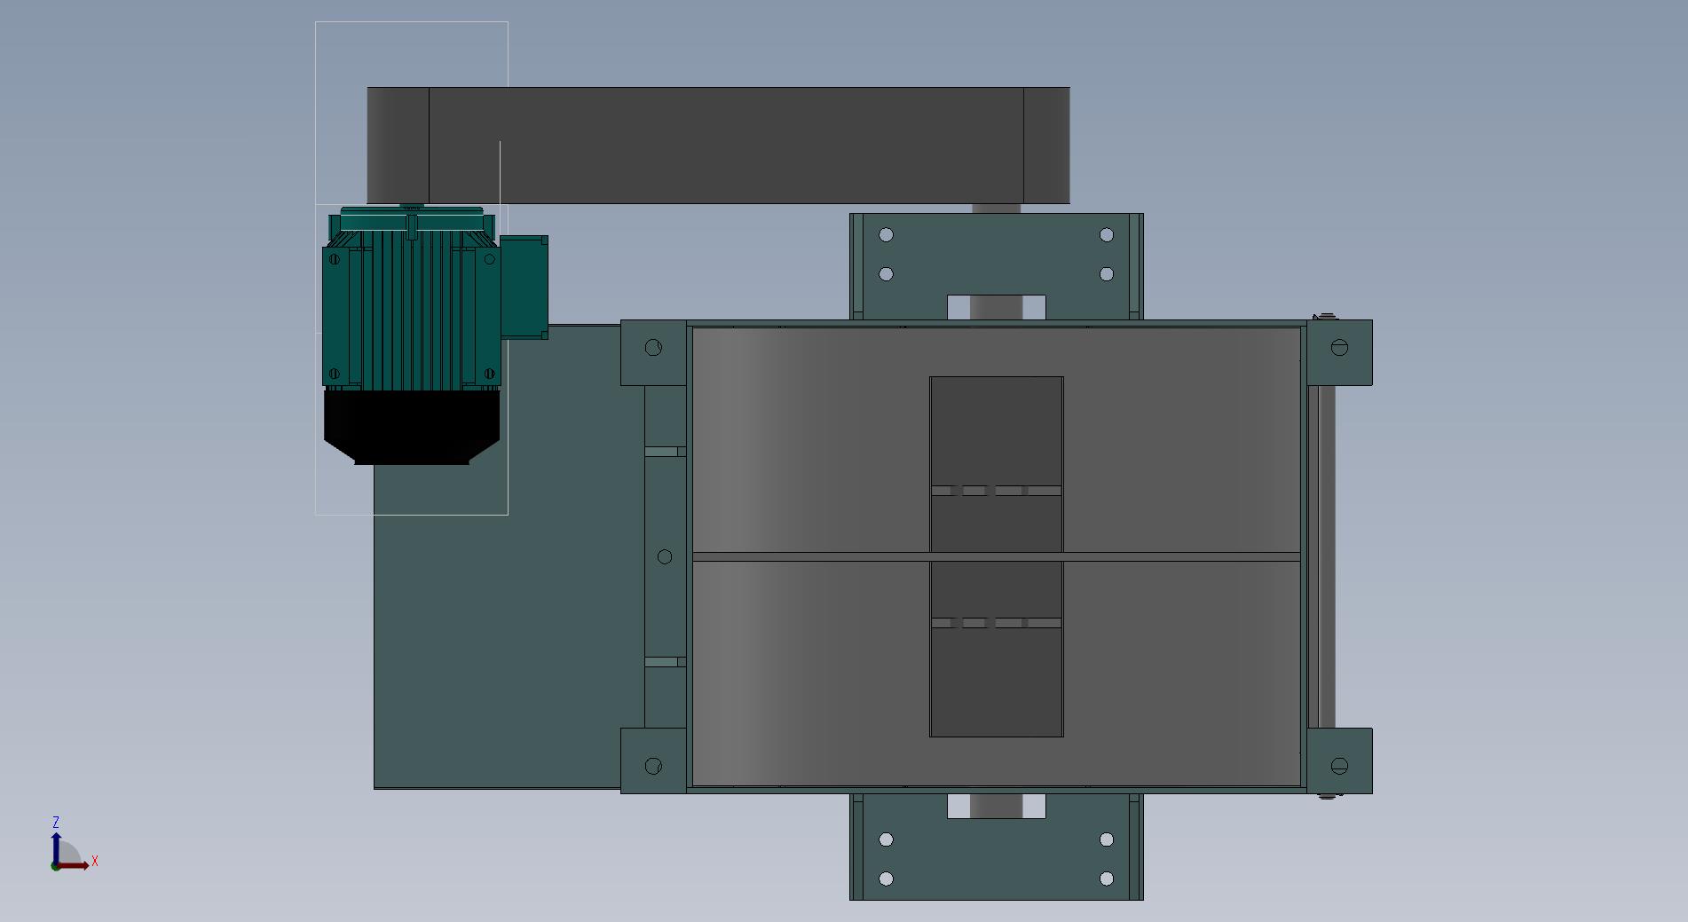Click the horizontal divider bar across the hopper
Screen dimensions: 1688x922
tap(996, 556)
